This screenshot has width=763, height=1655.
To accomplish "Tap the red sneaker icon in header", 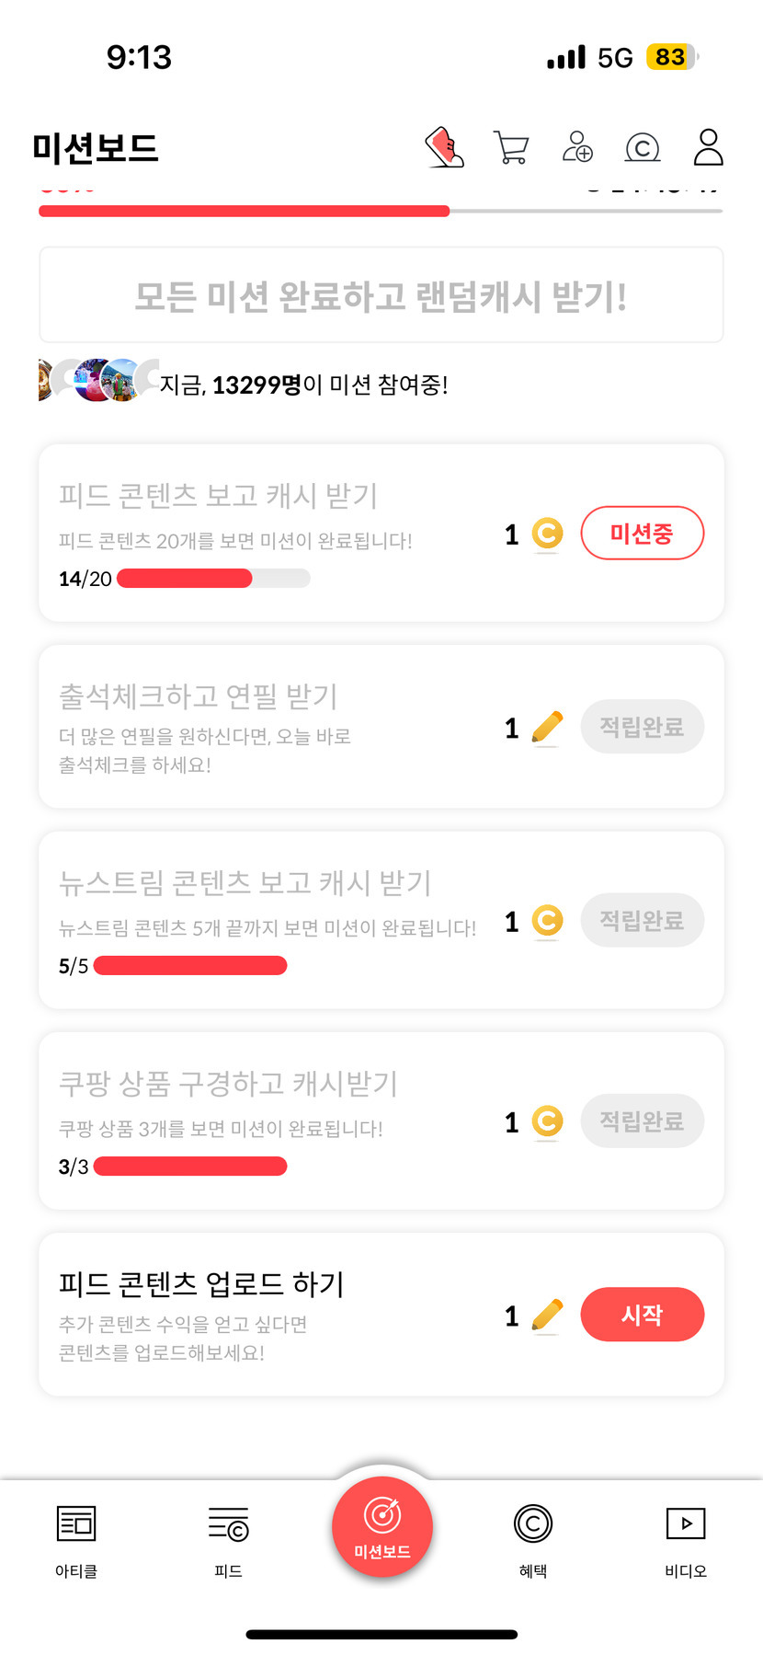I will [445, 147].
